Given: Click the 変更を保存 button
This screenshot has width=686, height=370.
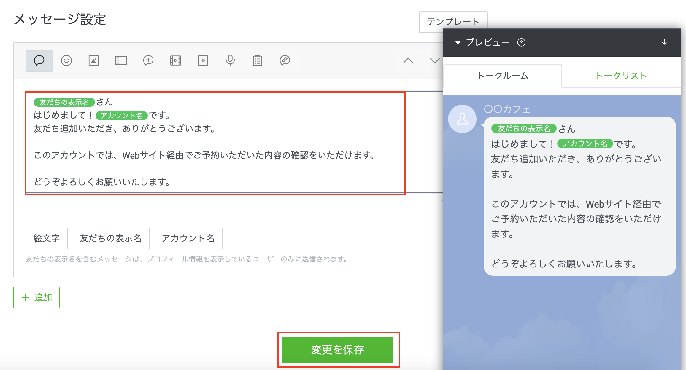Looking at the screenshot, I should 337,350.
